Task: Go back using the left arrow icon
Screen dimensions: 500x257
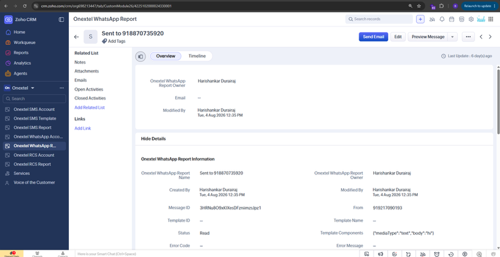Action: click(x=76, y=37)
